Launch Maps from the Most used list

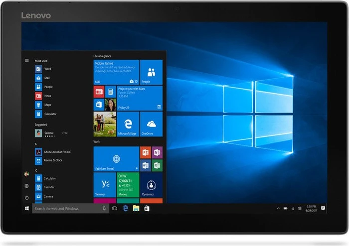point(43,105)
